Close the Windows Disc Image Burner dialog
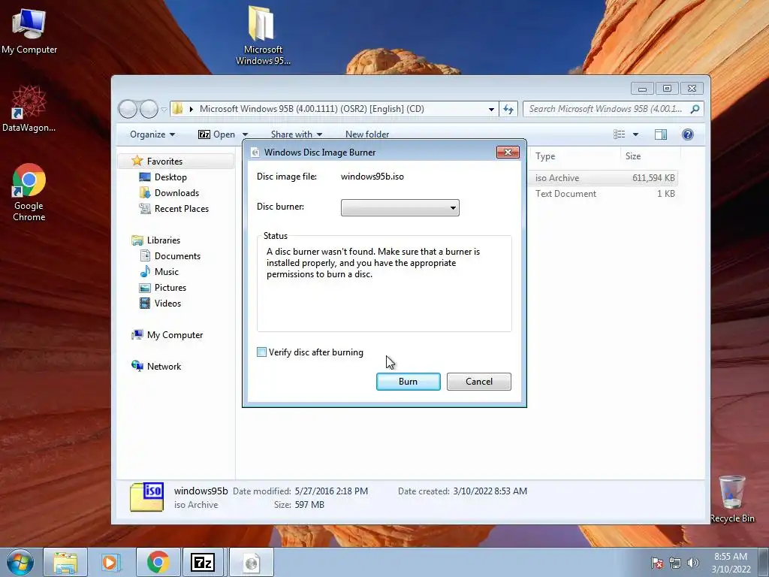This screenshot has height=577, width=769. pos(508,152)
